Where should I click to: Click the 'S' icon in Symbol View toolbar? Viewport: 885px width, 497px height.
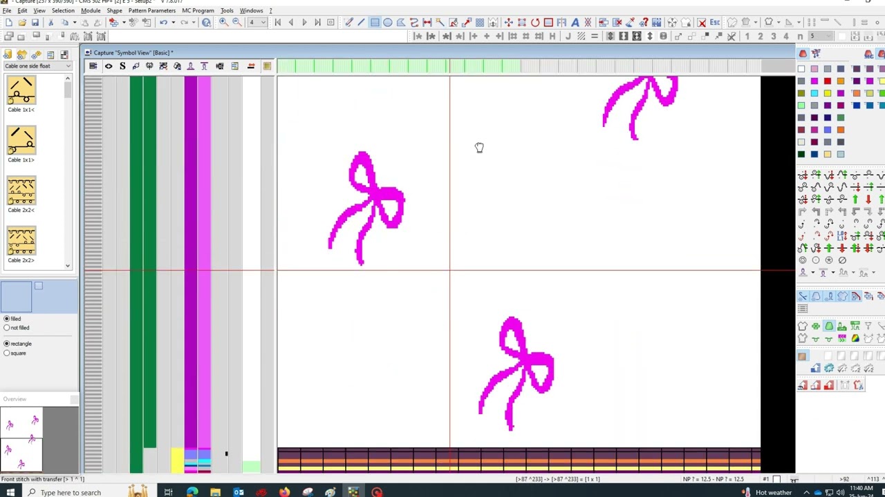coord(122,66)
